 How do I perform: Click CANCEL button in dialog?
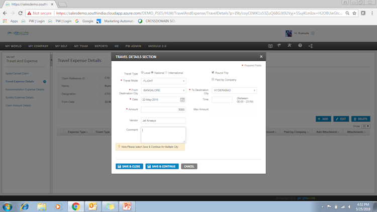click(189, 166)
